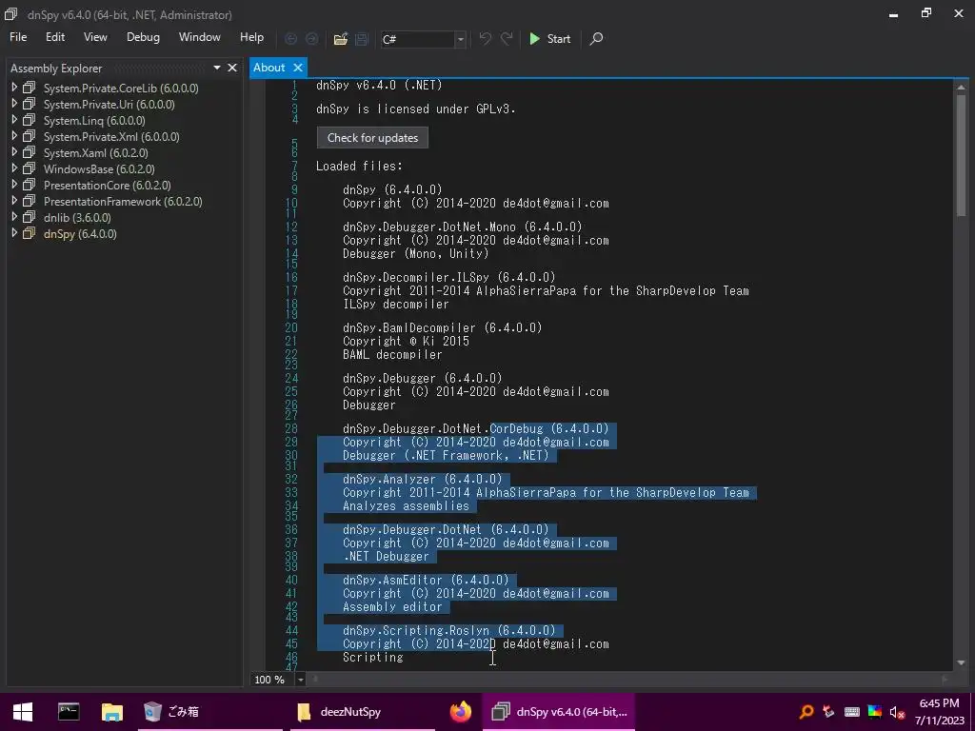Open the Window menu
The image size is (975, 731).
coord(200,37)
